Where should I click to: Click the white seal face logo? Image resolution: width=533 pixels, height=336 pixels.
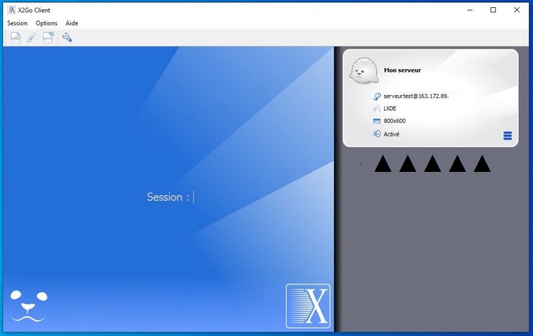click(29, 306)
